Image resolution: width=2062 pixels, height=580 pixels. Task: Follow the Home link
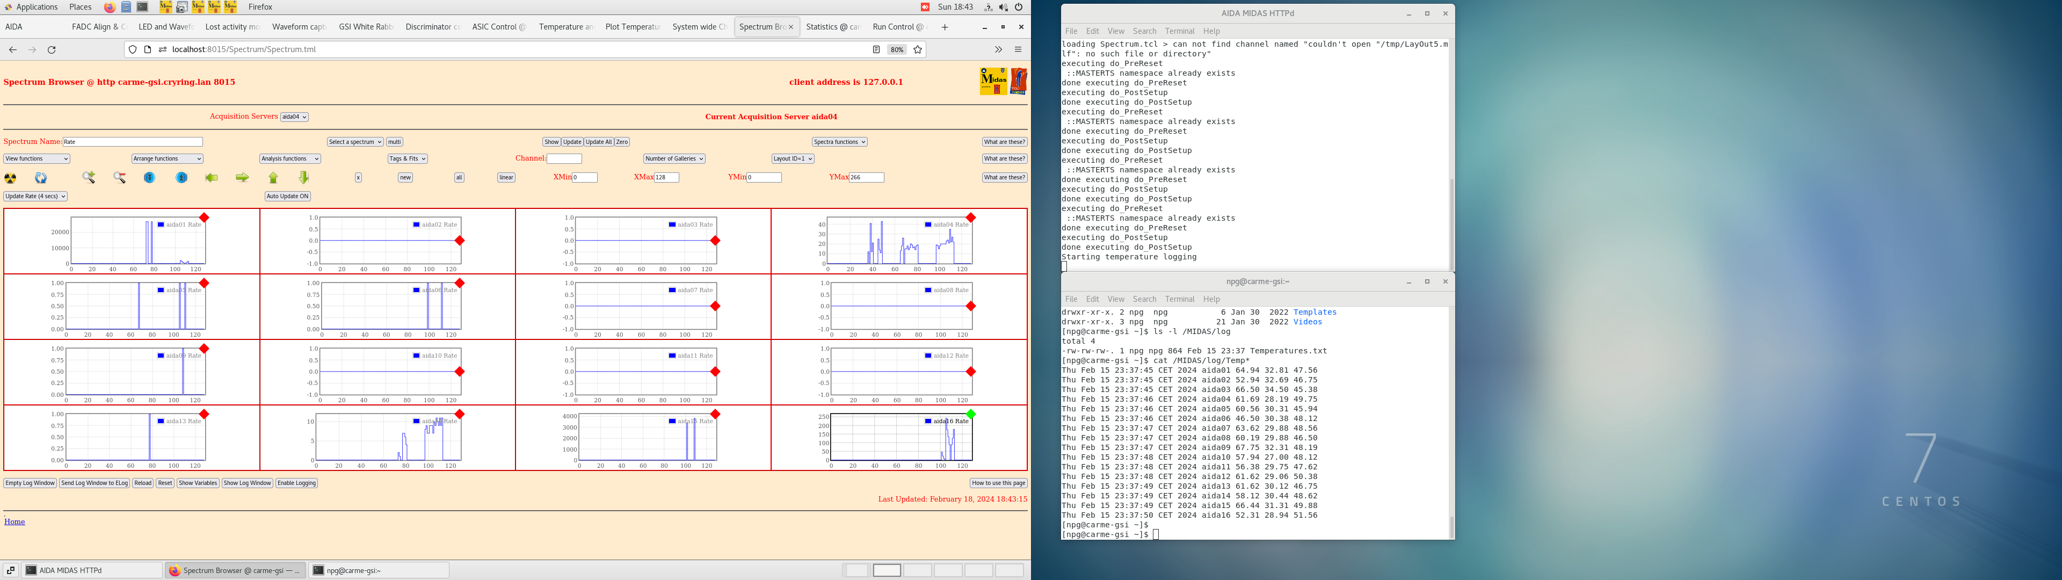point(14,521)
